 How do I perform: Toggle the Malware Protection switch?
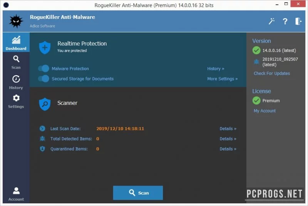coord(44,69)
